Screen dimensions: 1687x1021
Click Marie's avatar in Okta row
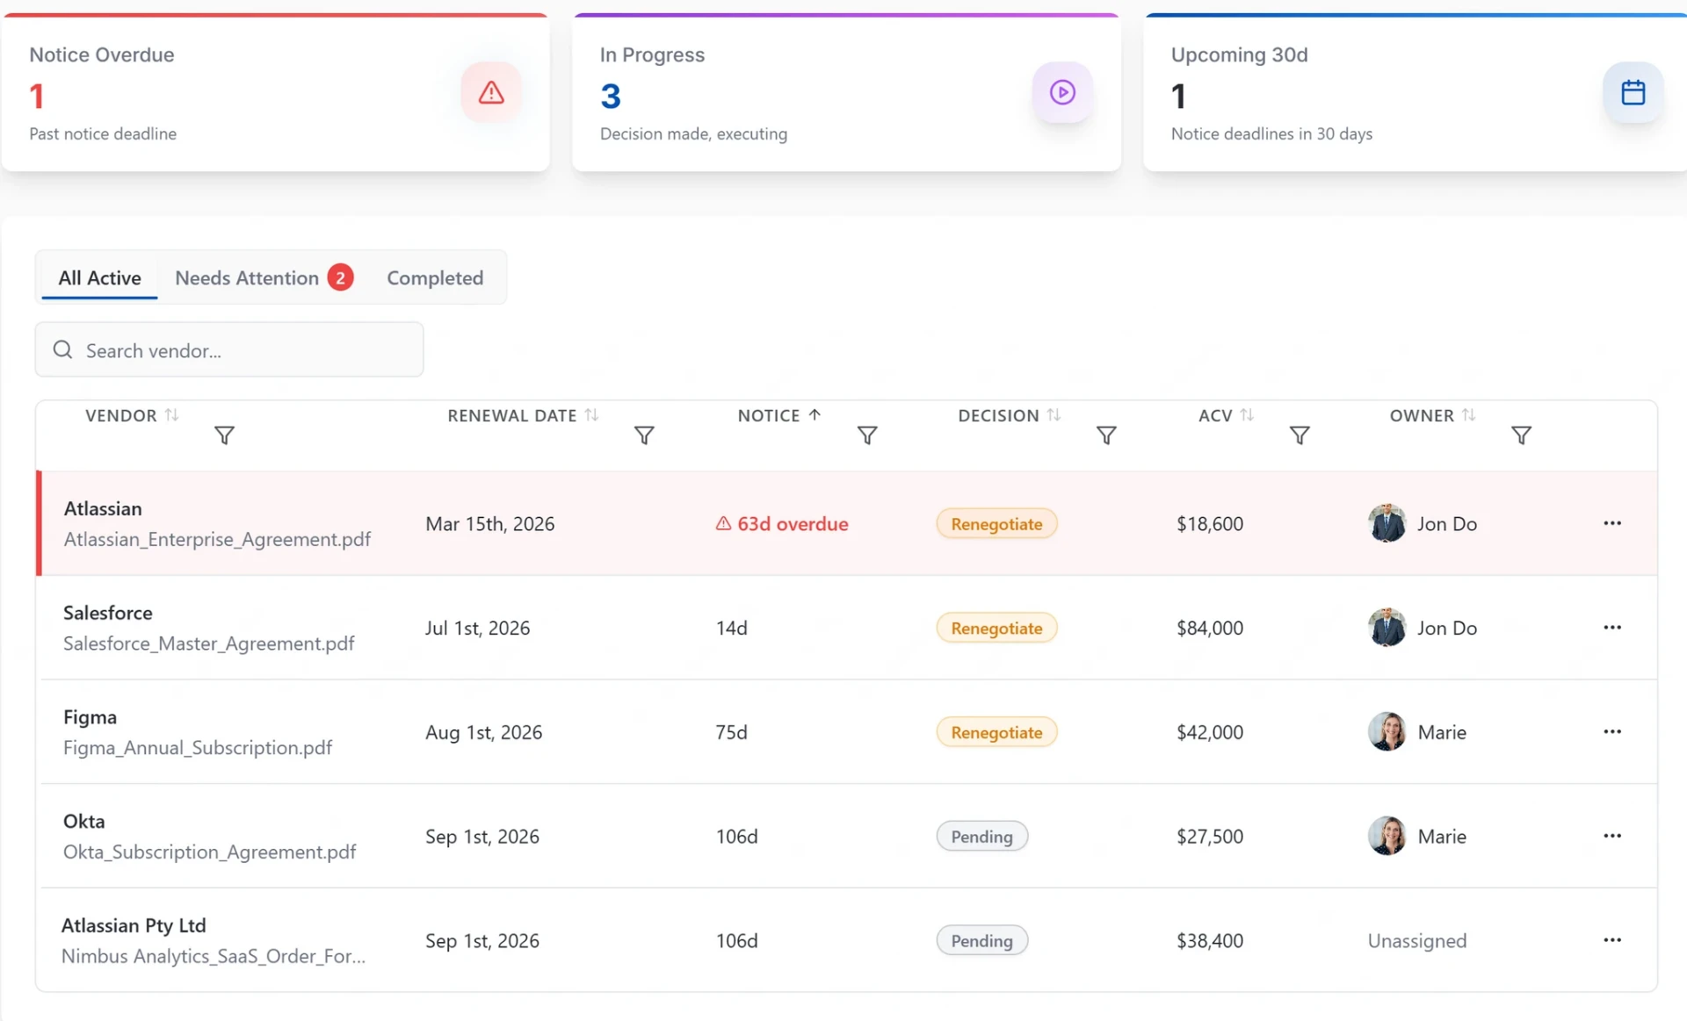click(x=1387, y=836)
